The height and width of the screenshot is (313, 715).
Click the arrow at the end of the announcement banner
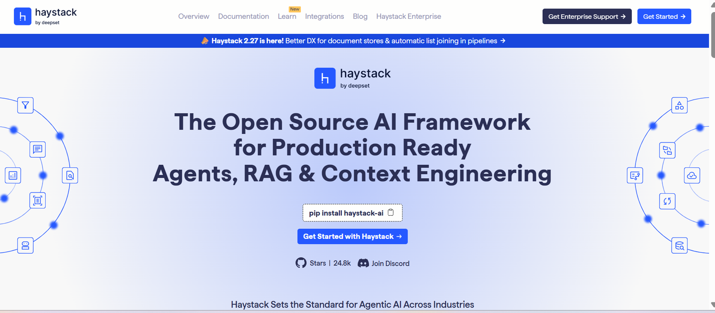[x=503, y=41]
